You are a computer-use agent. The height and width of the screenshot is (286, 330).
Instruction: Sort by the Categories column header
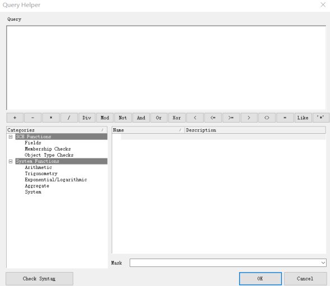click(57, 130)
